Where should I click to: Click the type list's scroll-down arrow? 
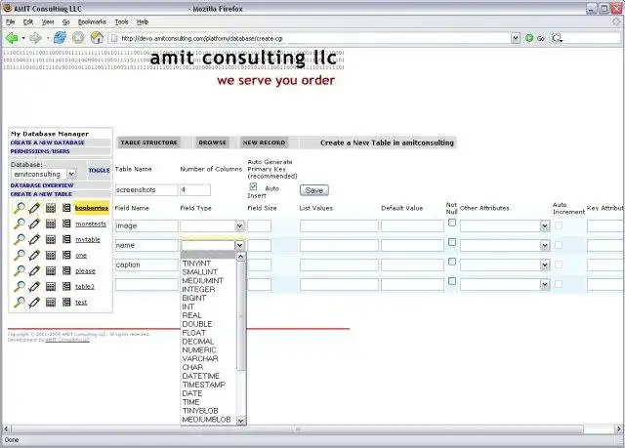point(241,420)
